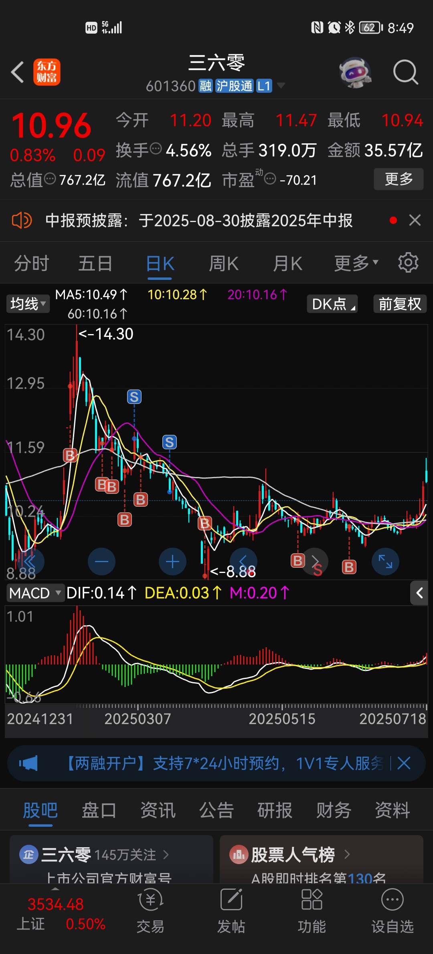Go back using the left arrow

[x=18, y=72]
